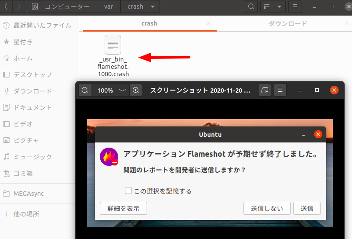The height and width of the screenshot is (239, 352).
Task: Maximize the file manager window
Action: click(x=332, y=7)
